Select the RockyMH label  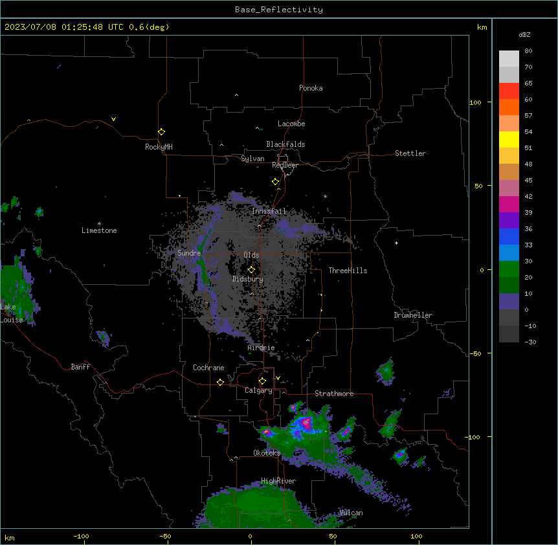[159, 147]
